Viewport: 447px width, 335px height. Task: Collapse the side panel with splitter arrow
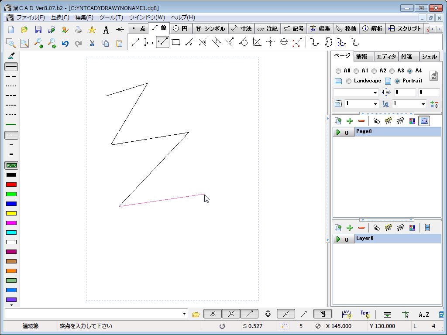(328, 178)
